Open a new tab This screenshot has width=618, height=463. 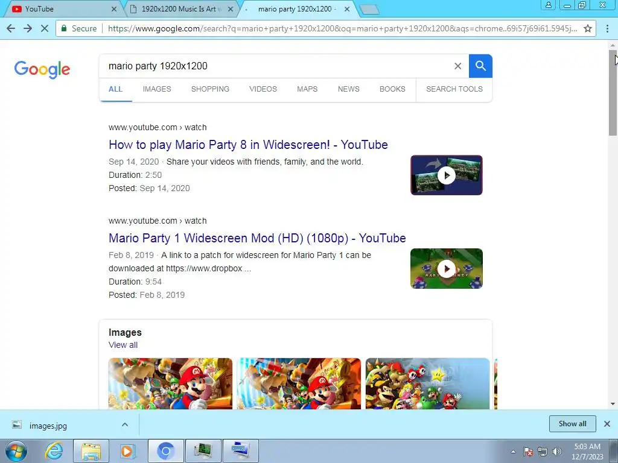369,10
